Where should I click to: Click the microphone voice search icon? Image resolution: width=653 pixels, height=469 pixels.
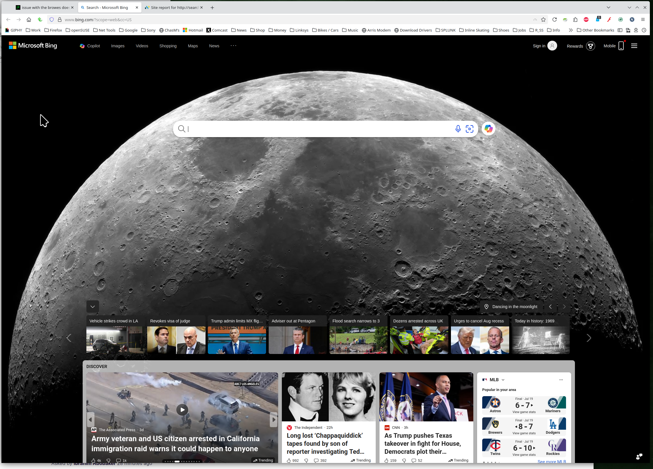[458, 129]
